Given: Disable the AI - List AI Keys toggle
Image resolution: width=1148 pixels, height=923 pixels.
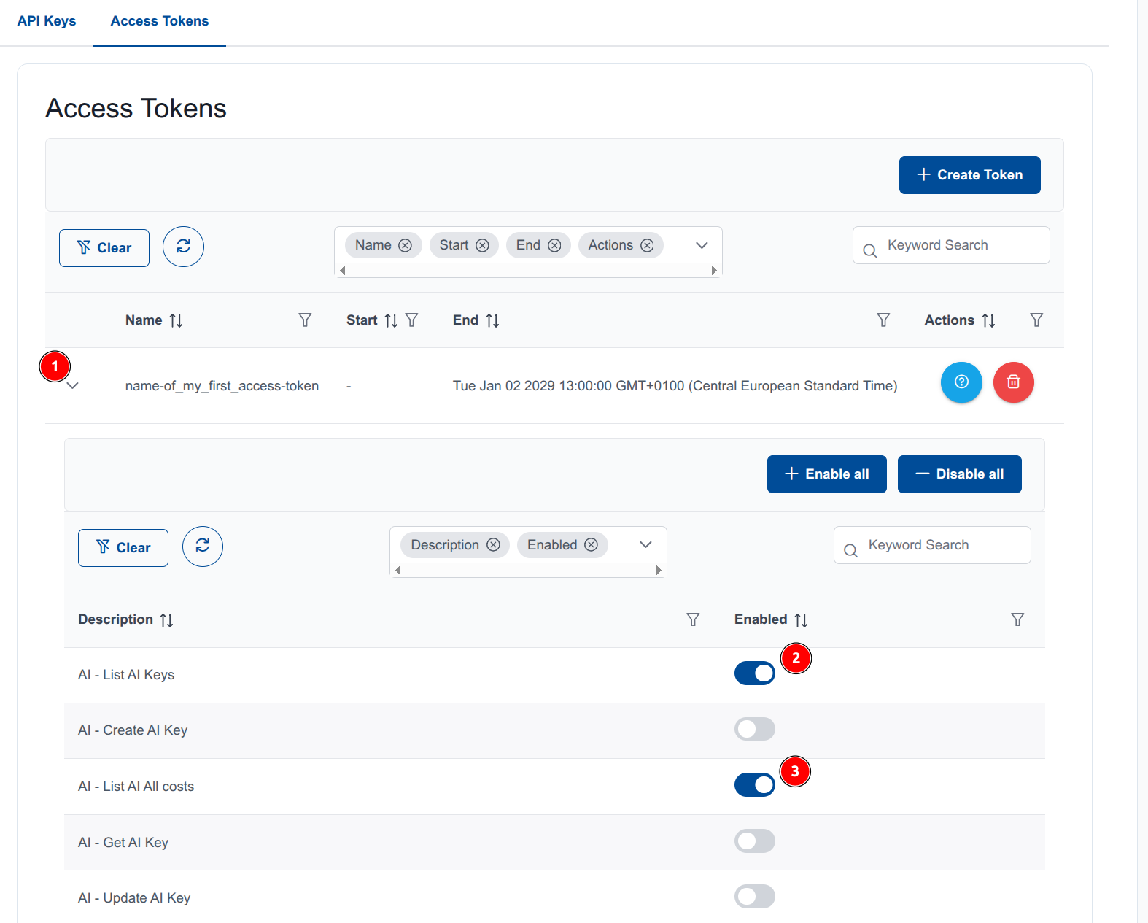Looking at the screenshot, I should coord(755,673).
